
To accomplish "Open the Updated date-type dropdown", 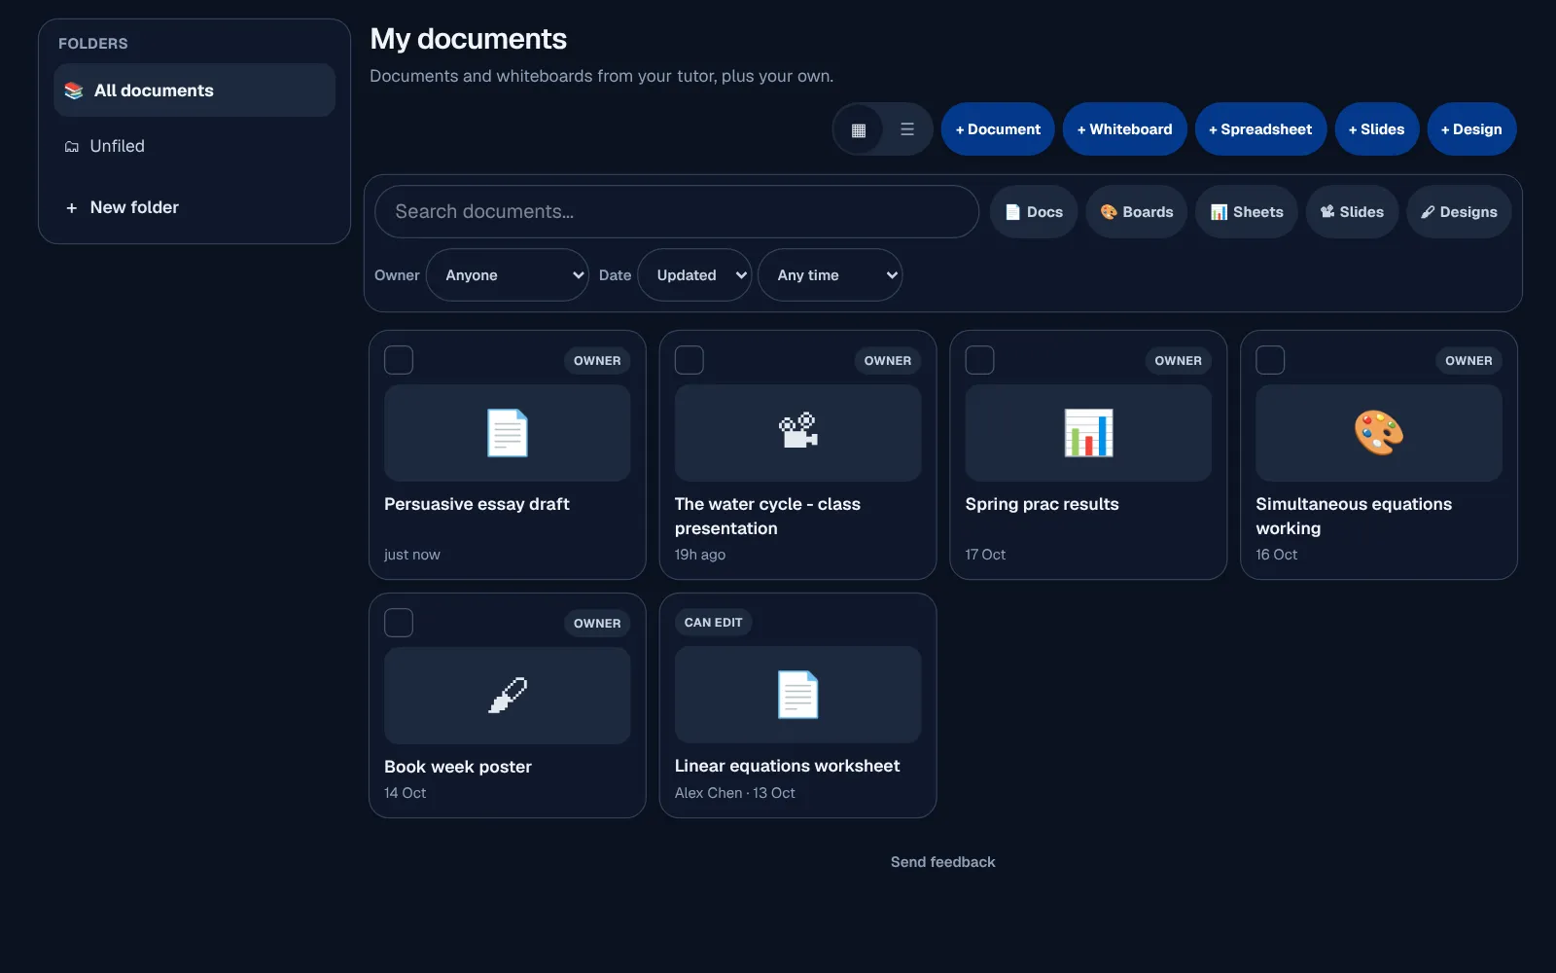I will pyautogui.click(x=694, y=275).
